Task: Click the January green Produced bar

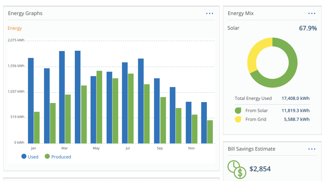Action: point(37,127)
